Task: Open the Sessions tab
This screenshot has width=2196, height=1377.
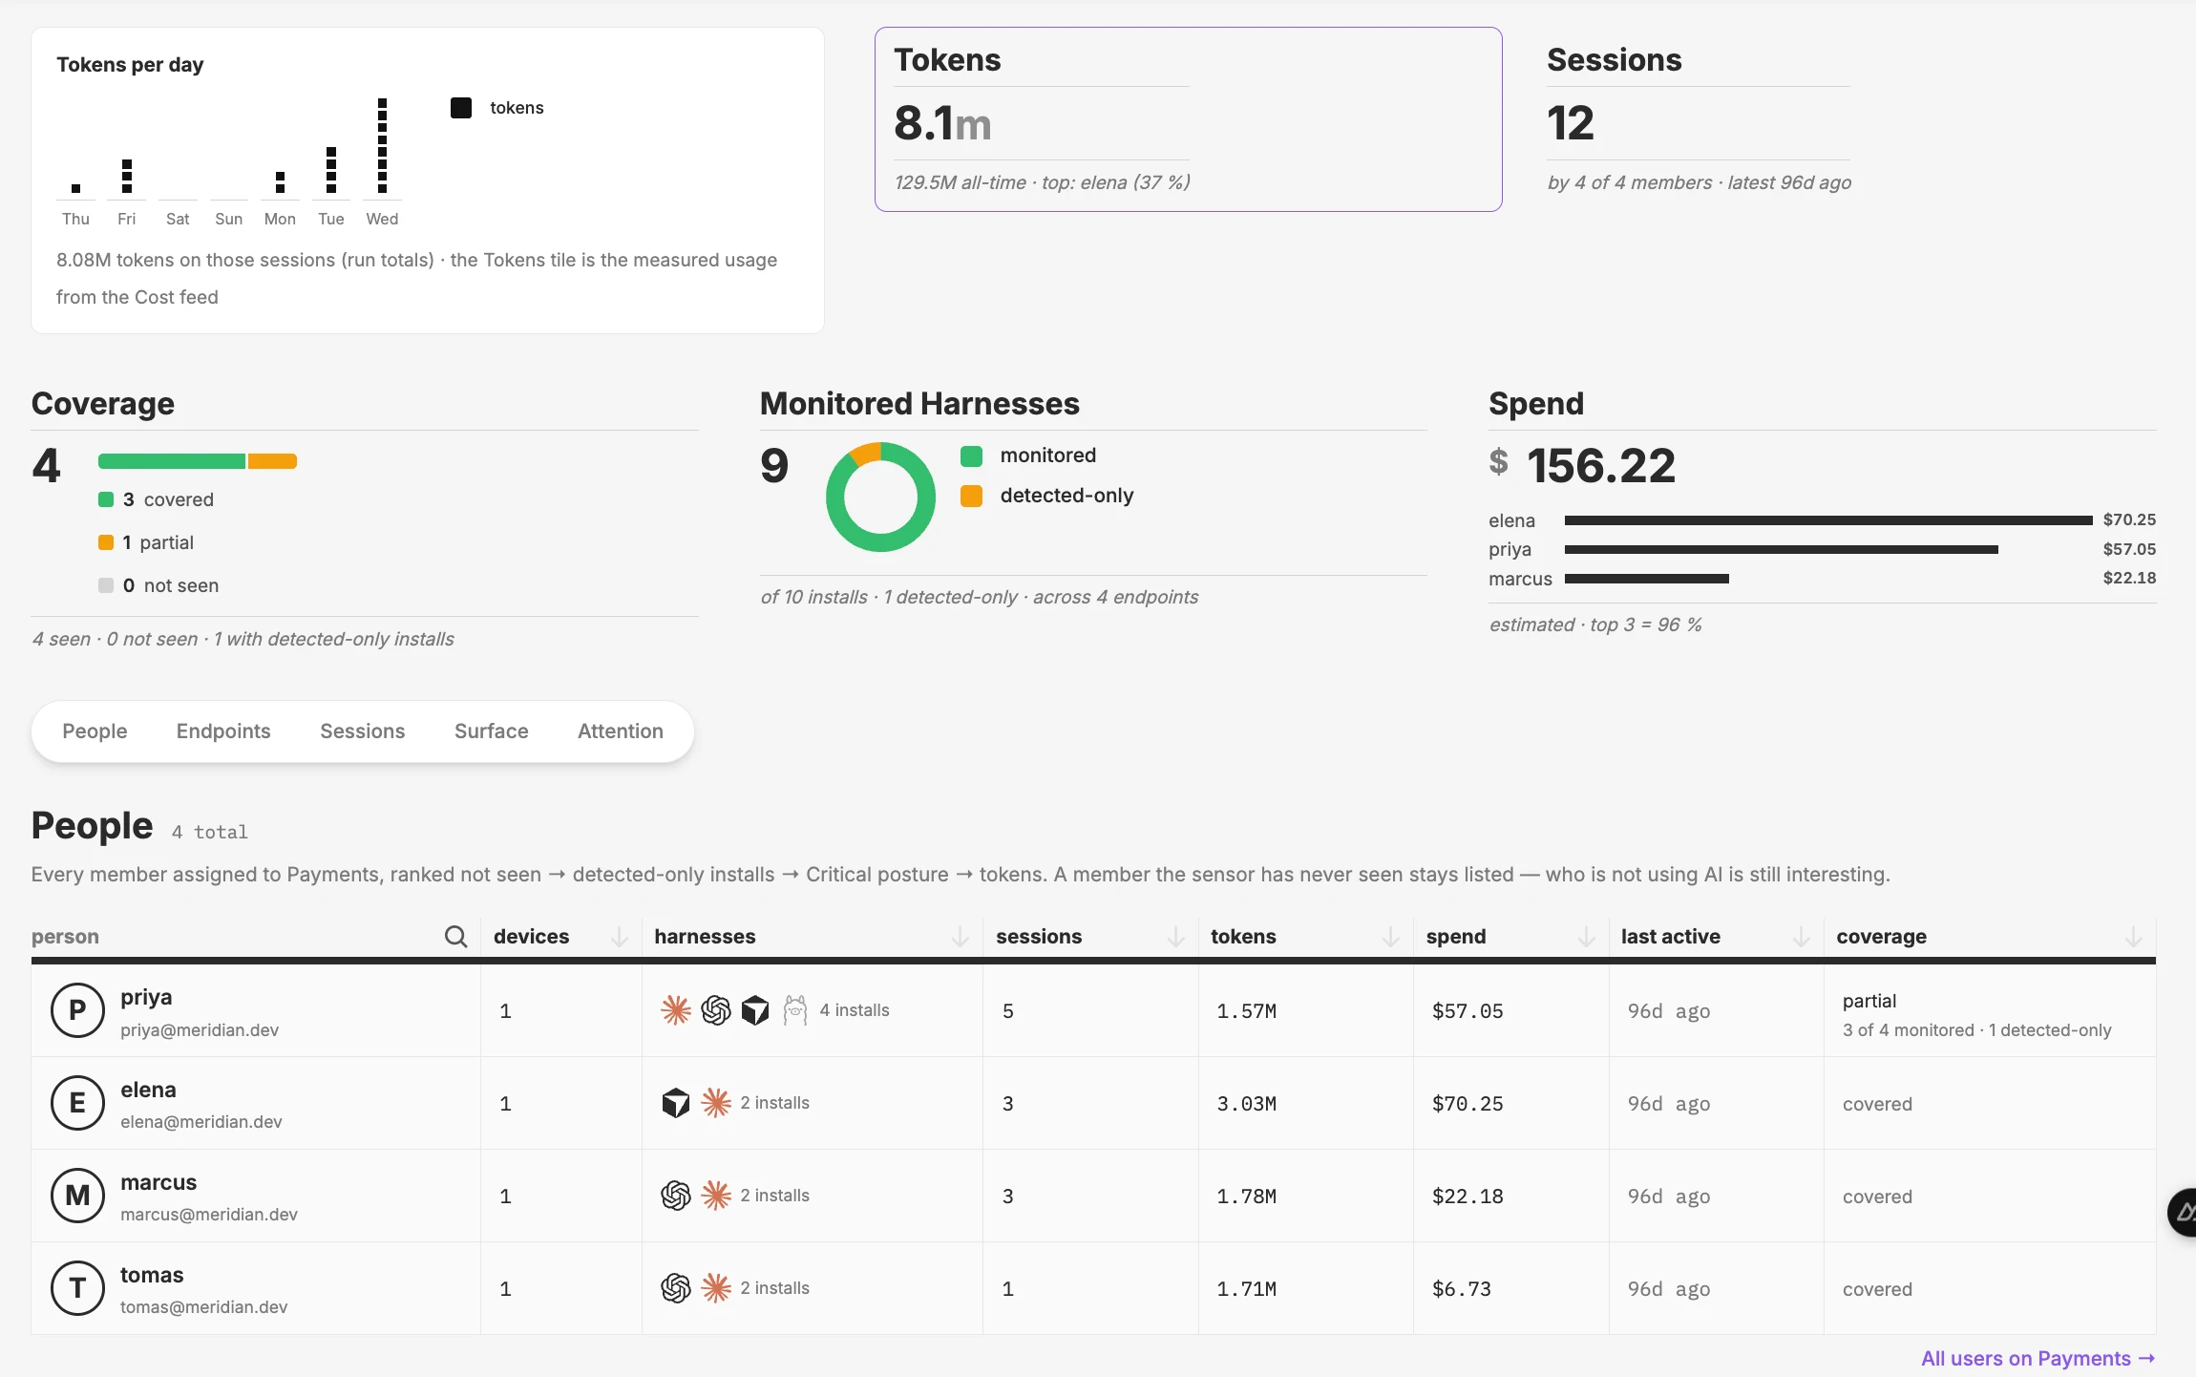Action: pyautogui.click(x=363, y=731)
